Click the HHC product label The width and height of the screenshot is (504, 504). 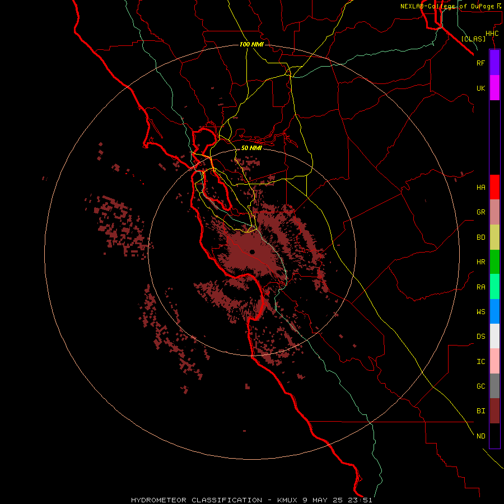(x=492, y=34)
